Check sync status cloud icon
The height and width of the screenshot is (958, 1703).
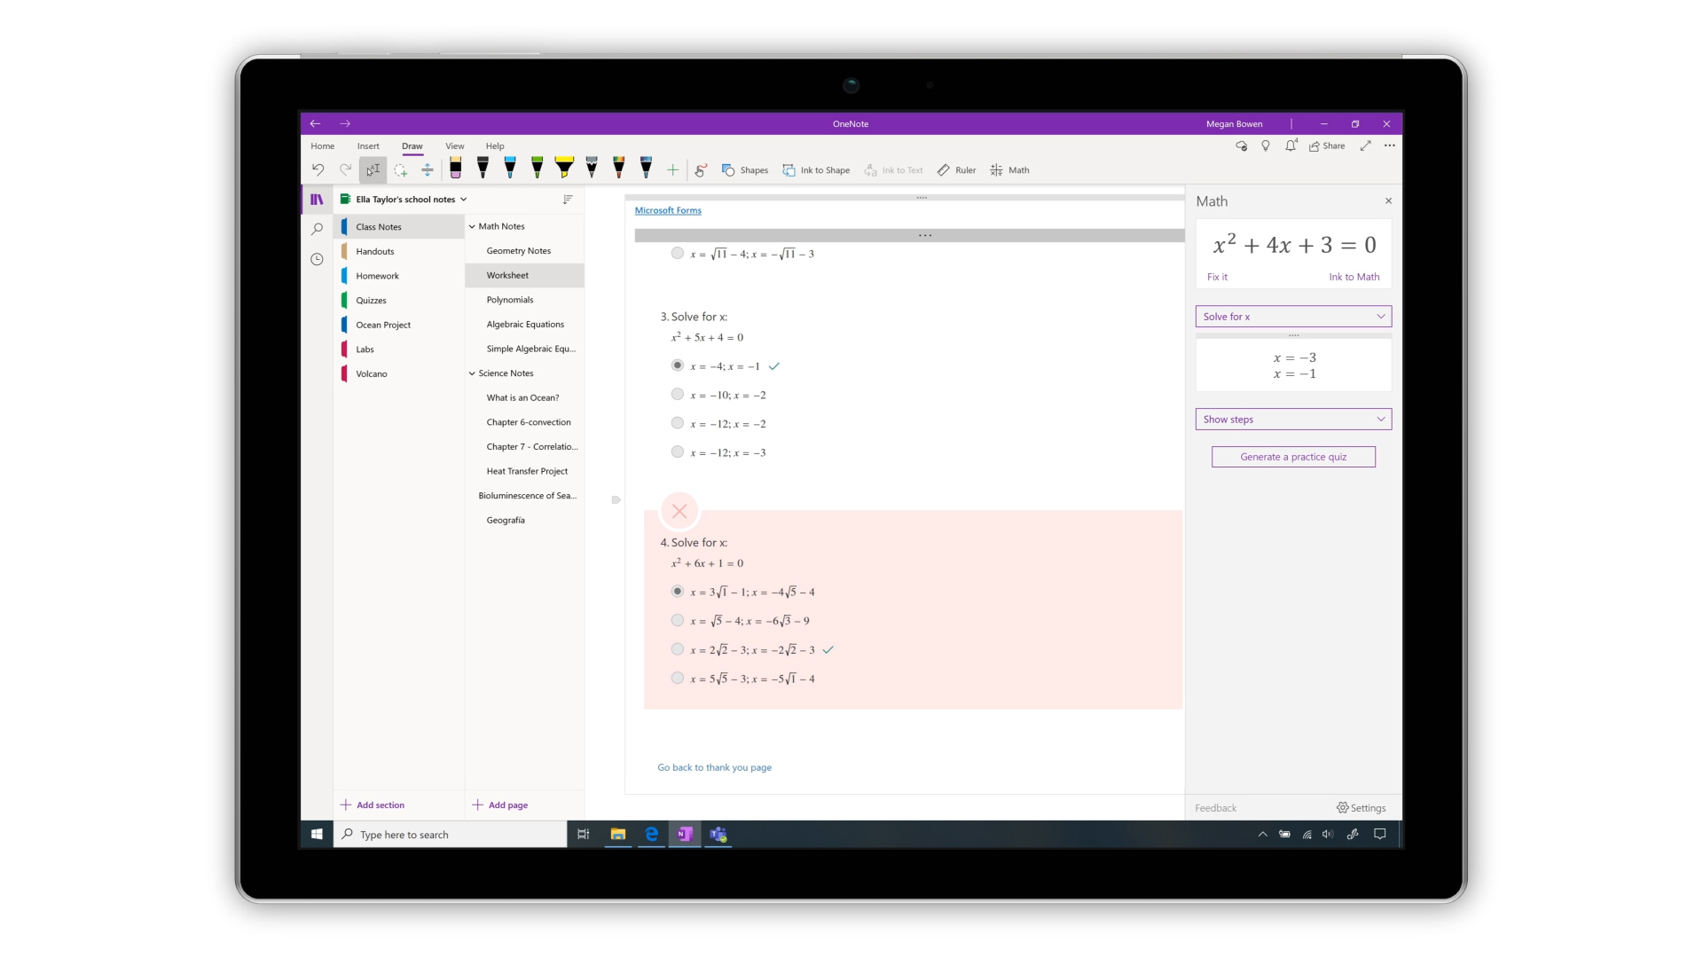click(1242, 145)
